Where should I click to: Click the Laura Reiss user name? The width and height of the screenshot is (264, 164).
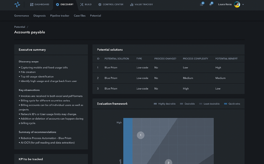point(225,4)
